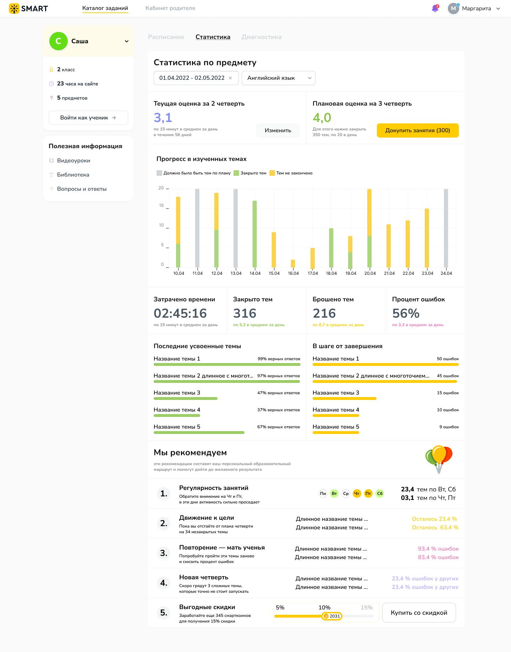The width and height of the screenshot is (511, 652).
Task: Click the Докупить занятия (300) button
Action: (x=418, y=130)
